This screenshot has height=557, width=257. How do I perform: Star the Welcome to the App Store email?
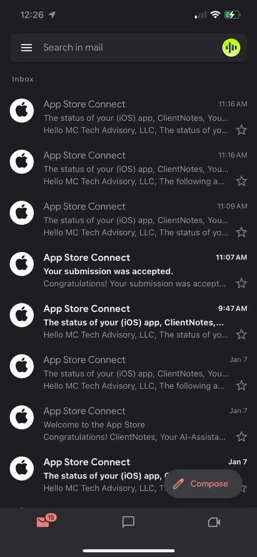(241, 436)
